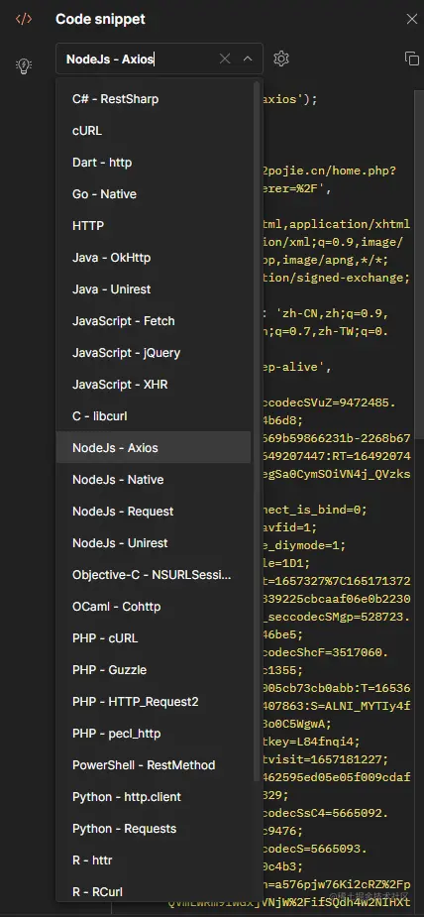
Task: Select Objective-C - NSURLSession option
Action: click(154, 574)
